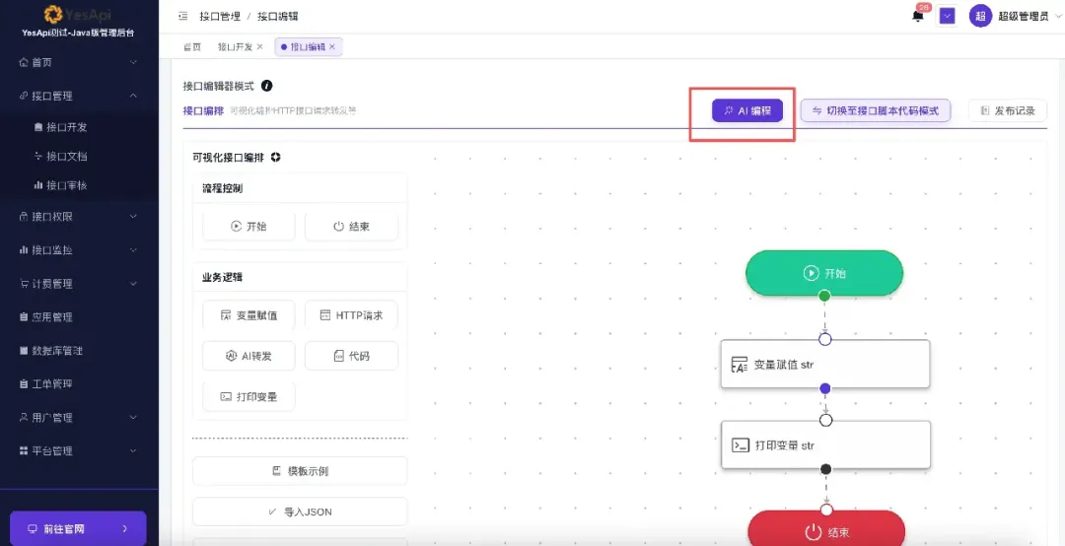This screenshot has width=1065, height=546.
Task: Open 接口文档 in the sidebar
Action: point(67,156)
